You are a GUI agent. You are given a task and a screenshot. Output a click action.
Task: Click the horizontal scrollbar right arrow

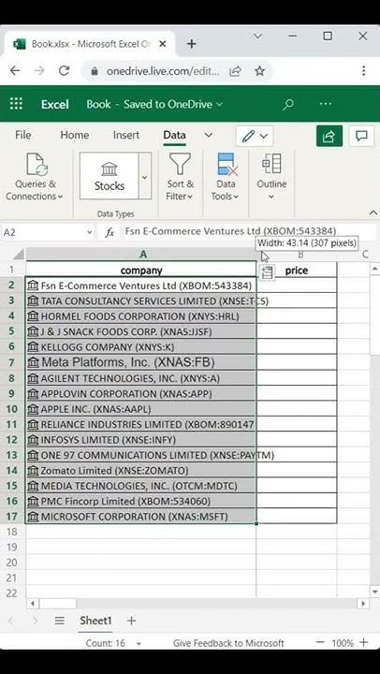tap(363, 604)
